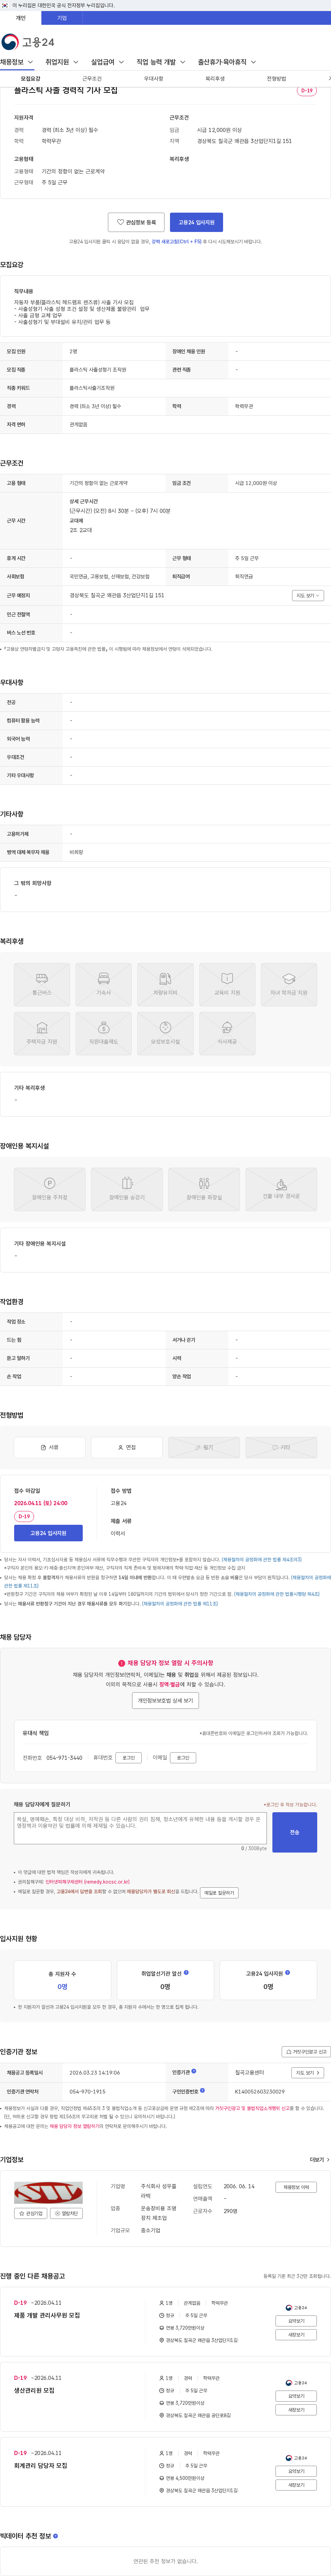
Task: Click the 장애인용 승강기 facility icon
Action: coord(127,1189)
